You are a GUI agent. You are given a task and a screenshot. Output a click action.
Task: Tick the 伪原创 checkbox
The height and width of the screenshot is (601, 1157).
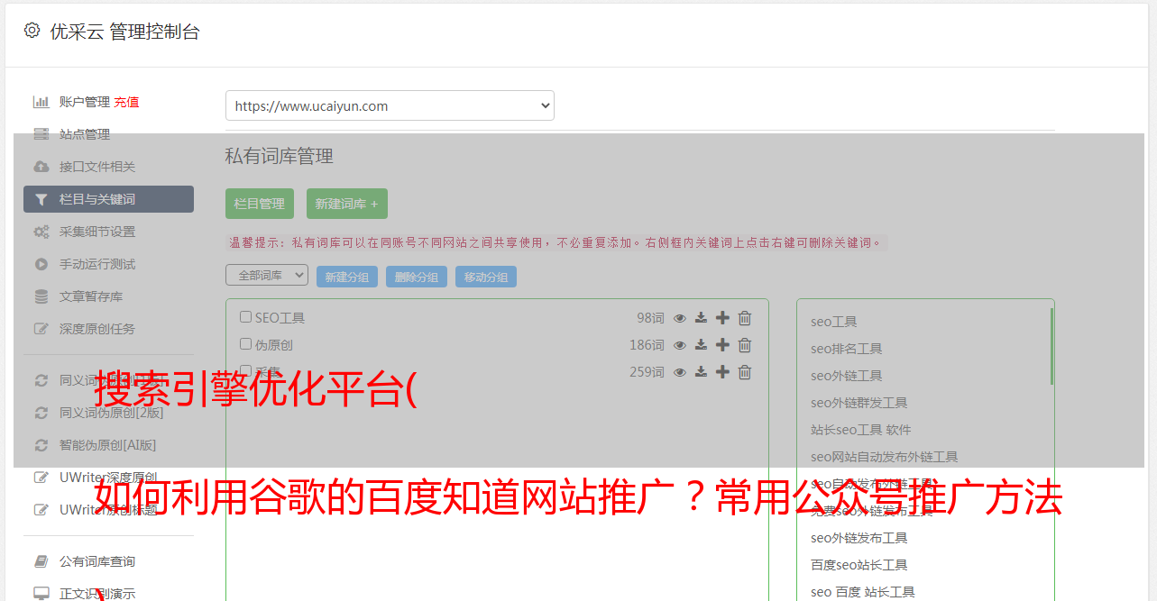[245, 344]
